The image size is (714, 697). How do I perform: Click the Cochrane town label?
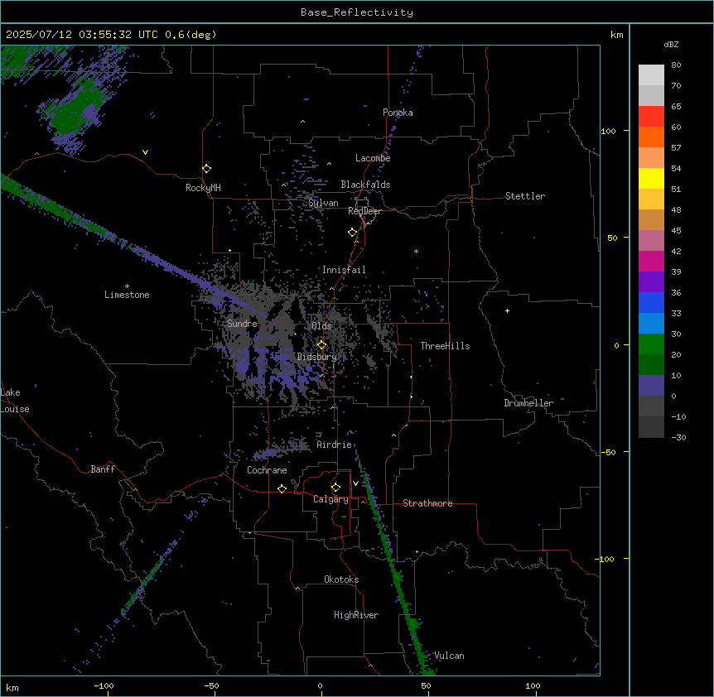click(x=267, y=470)
